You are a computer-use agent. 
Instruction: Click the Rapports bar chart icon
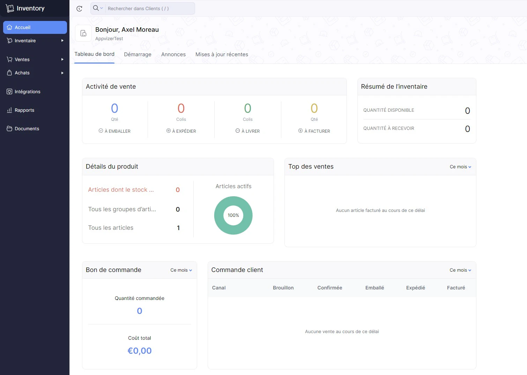[9, 110]
